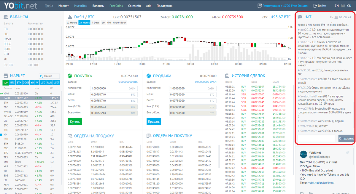The width and height of the screenshot is (356, 194).
Task: Open the FreeCoins menu item
Action: point(116,6)
